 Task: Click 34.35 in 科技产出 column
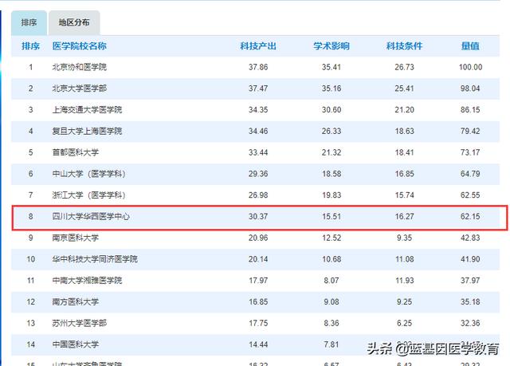pyautogui.click(x=258, y=109)
